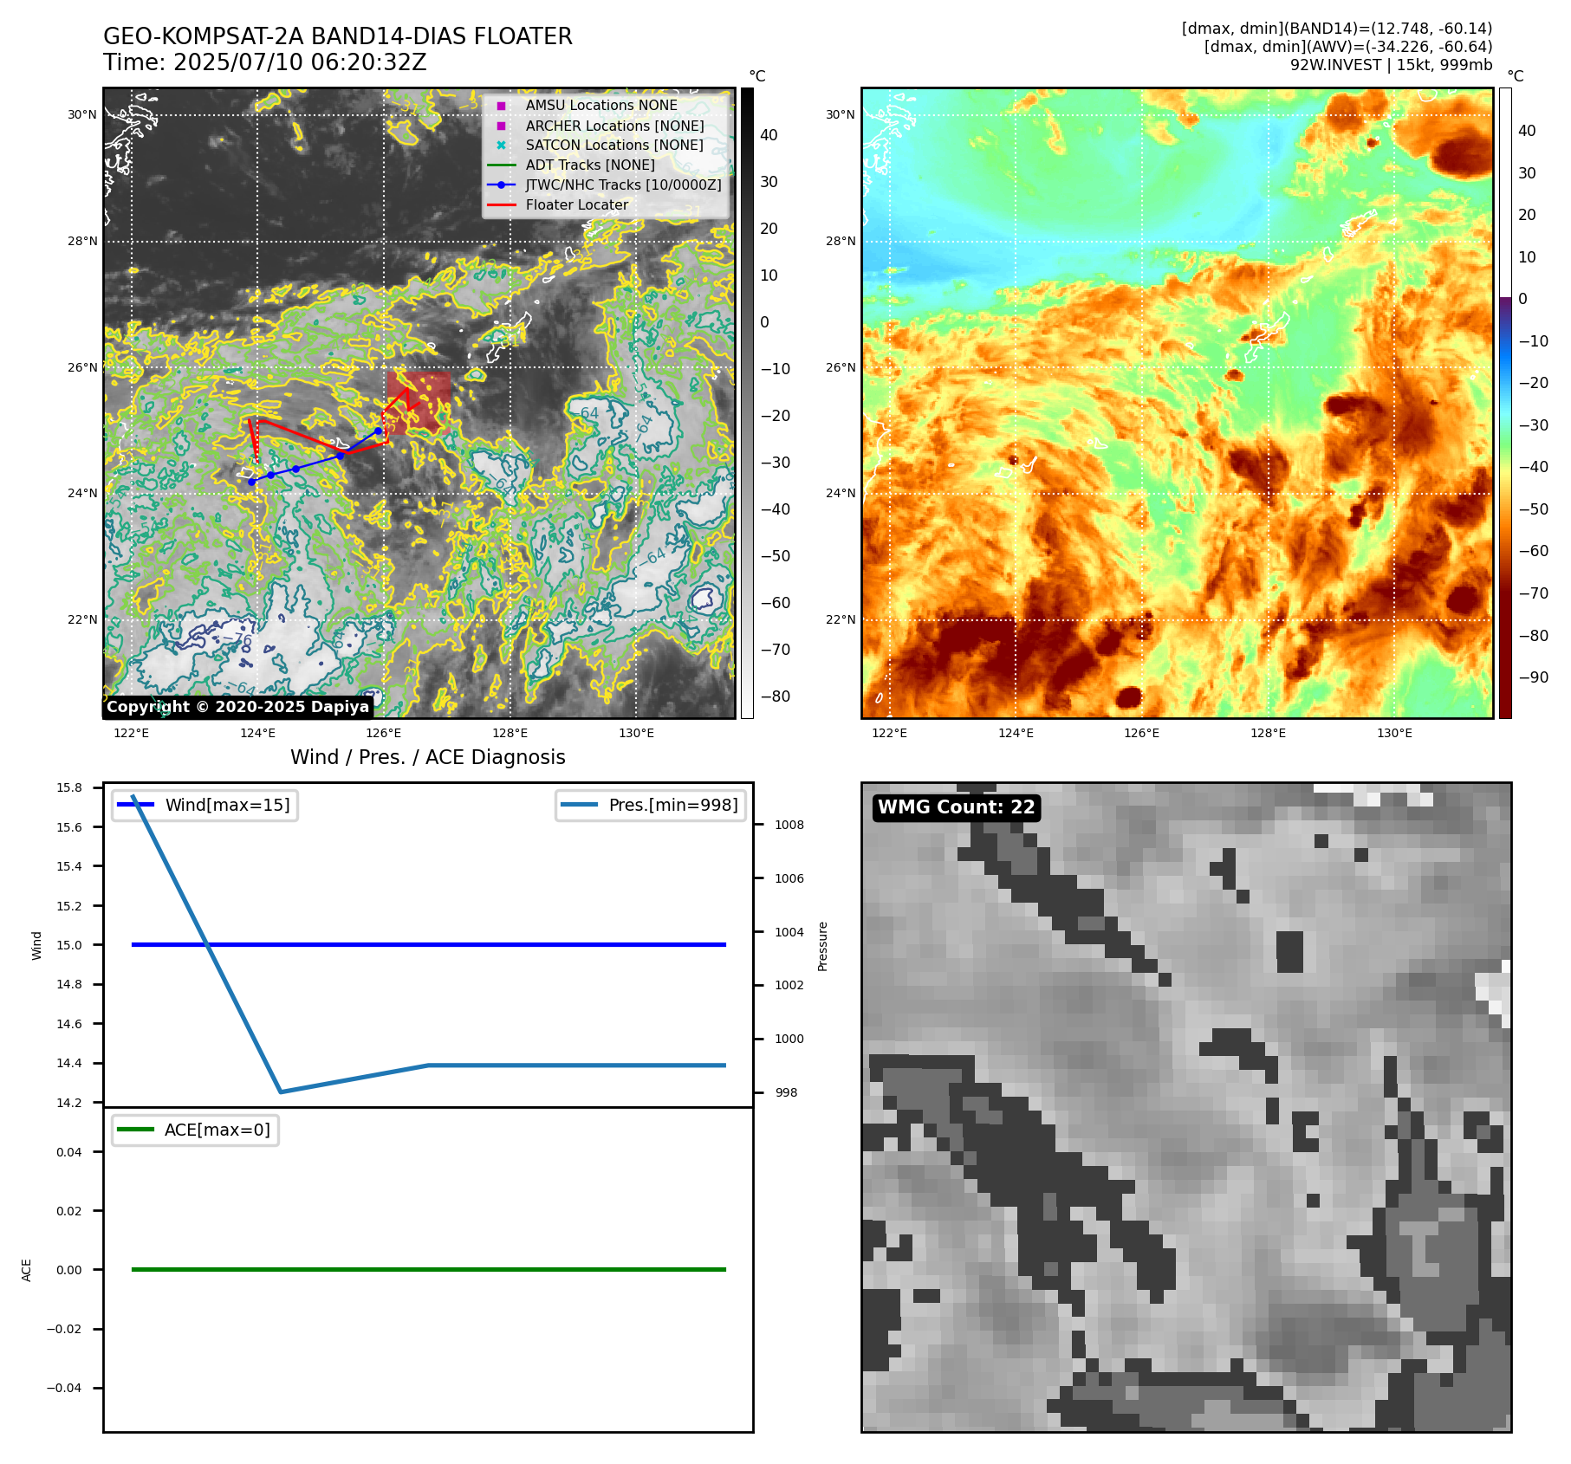
Task: Click the green ACE line in lower chart
Action: [429, 1269]
